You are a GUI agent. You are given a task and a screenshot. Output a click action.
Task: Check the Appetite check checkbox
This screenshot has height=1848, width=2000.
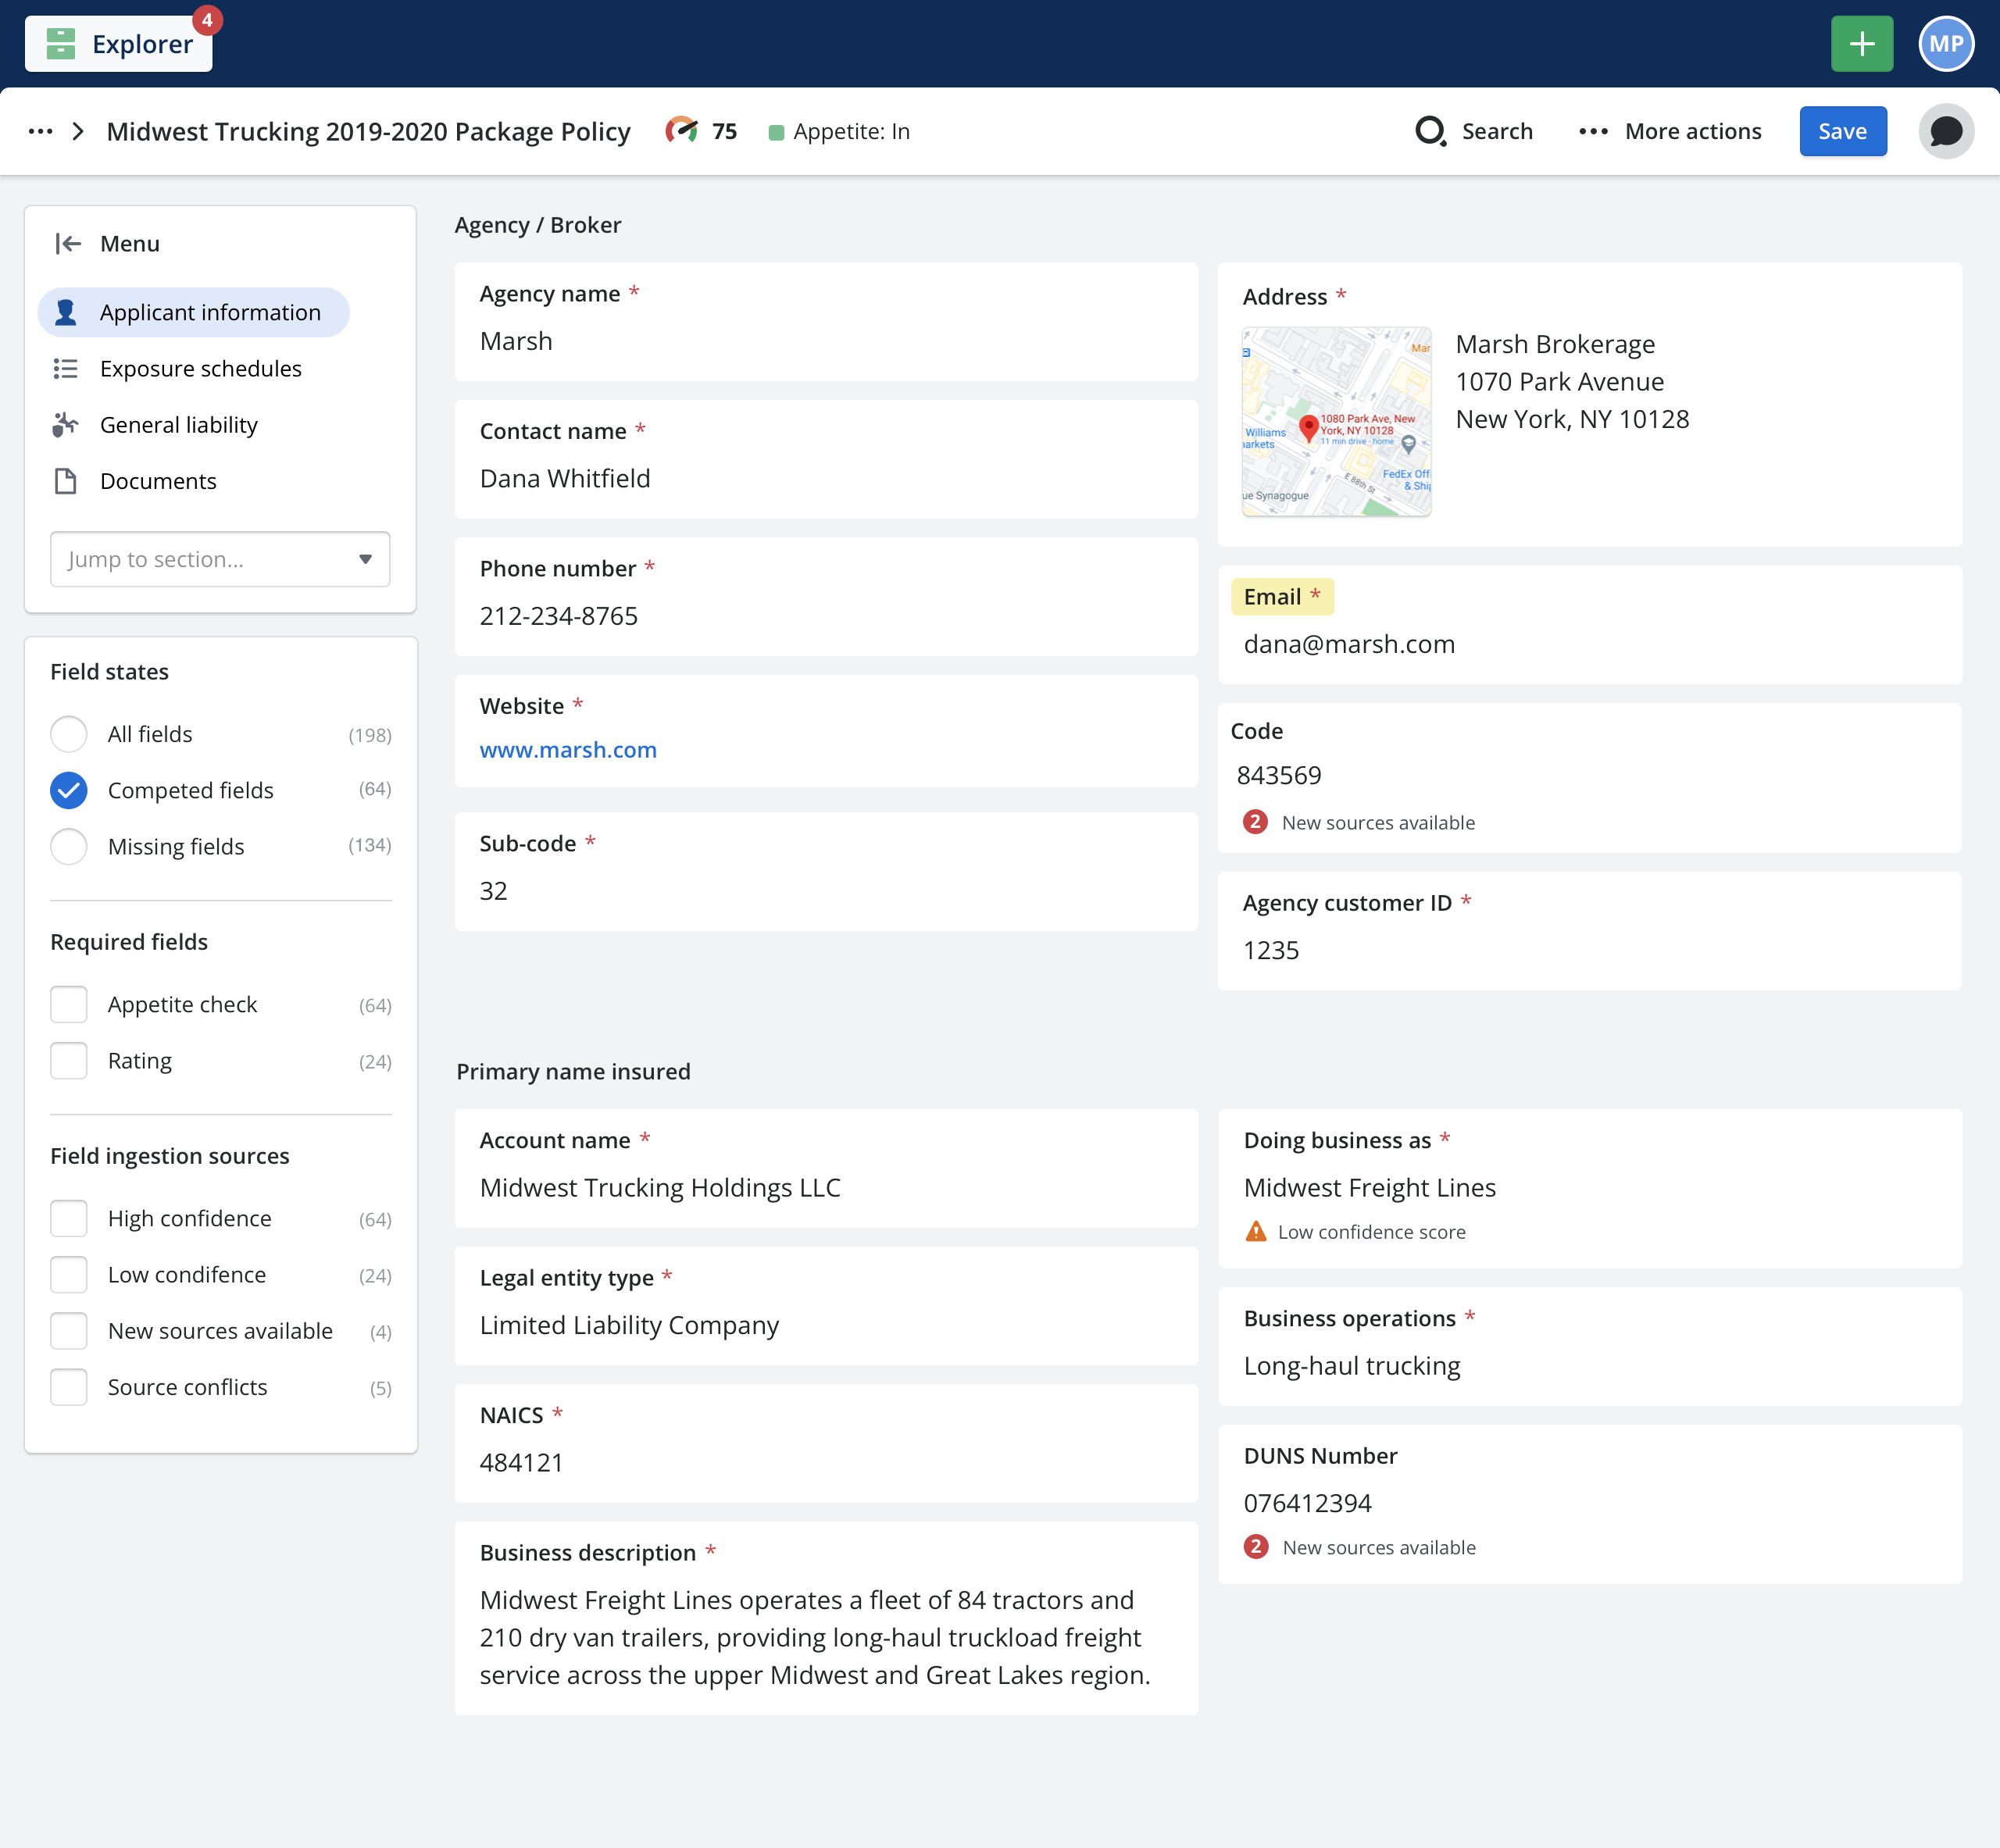pyautogui.click(x=69, y=1004)
